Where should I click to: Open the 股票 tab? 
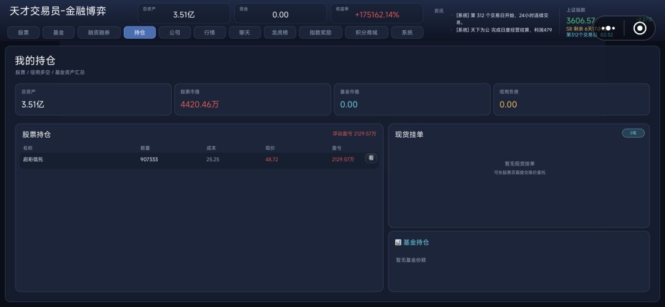point(23,33)
